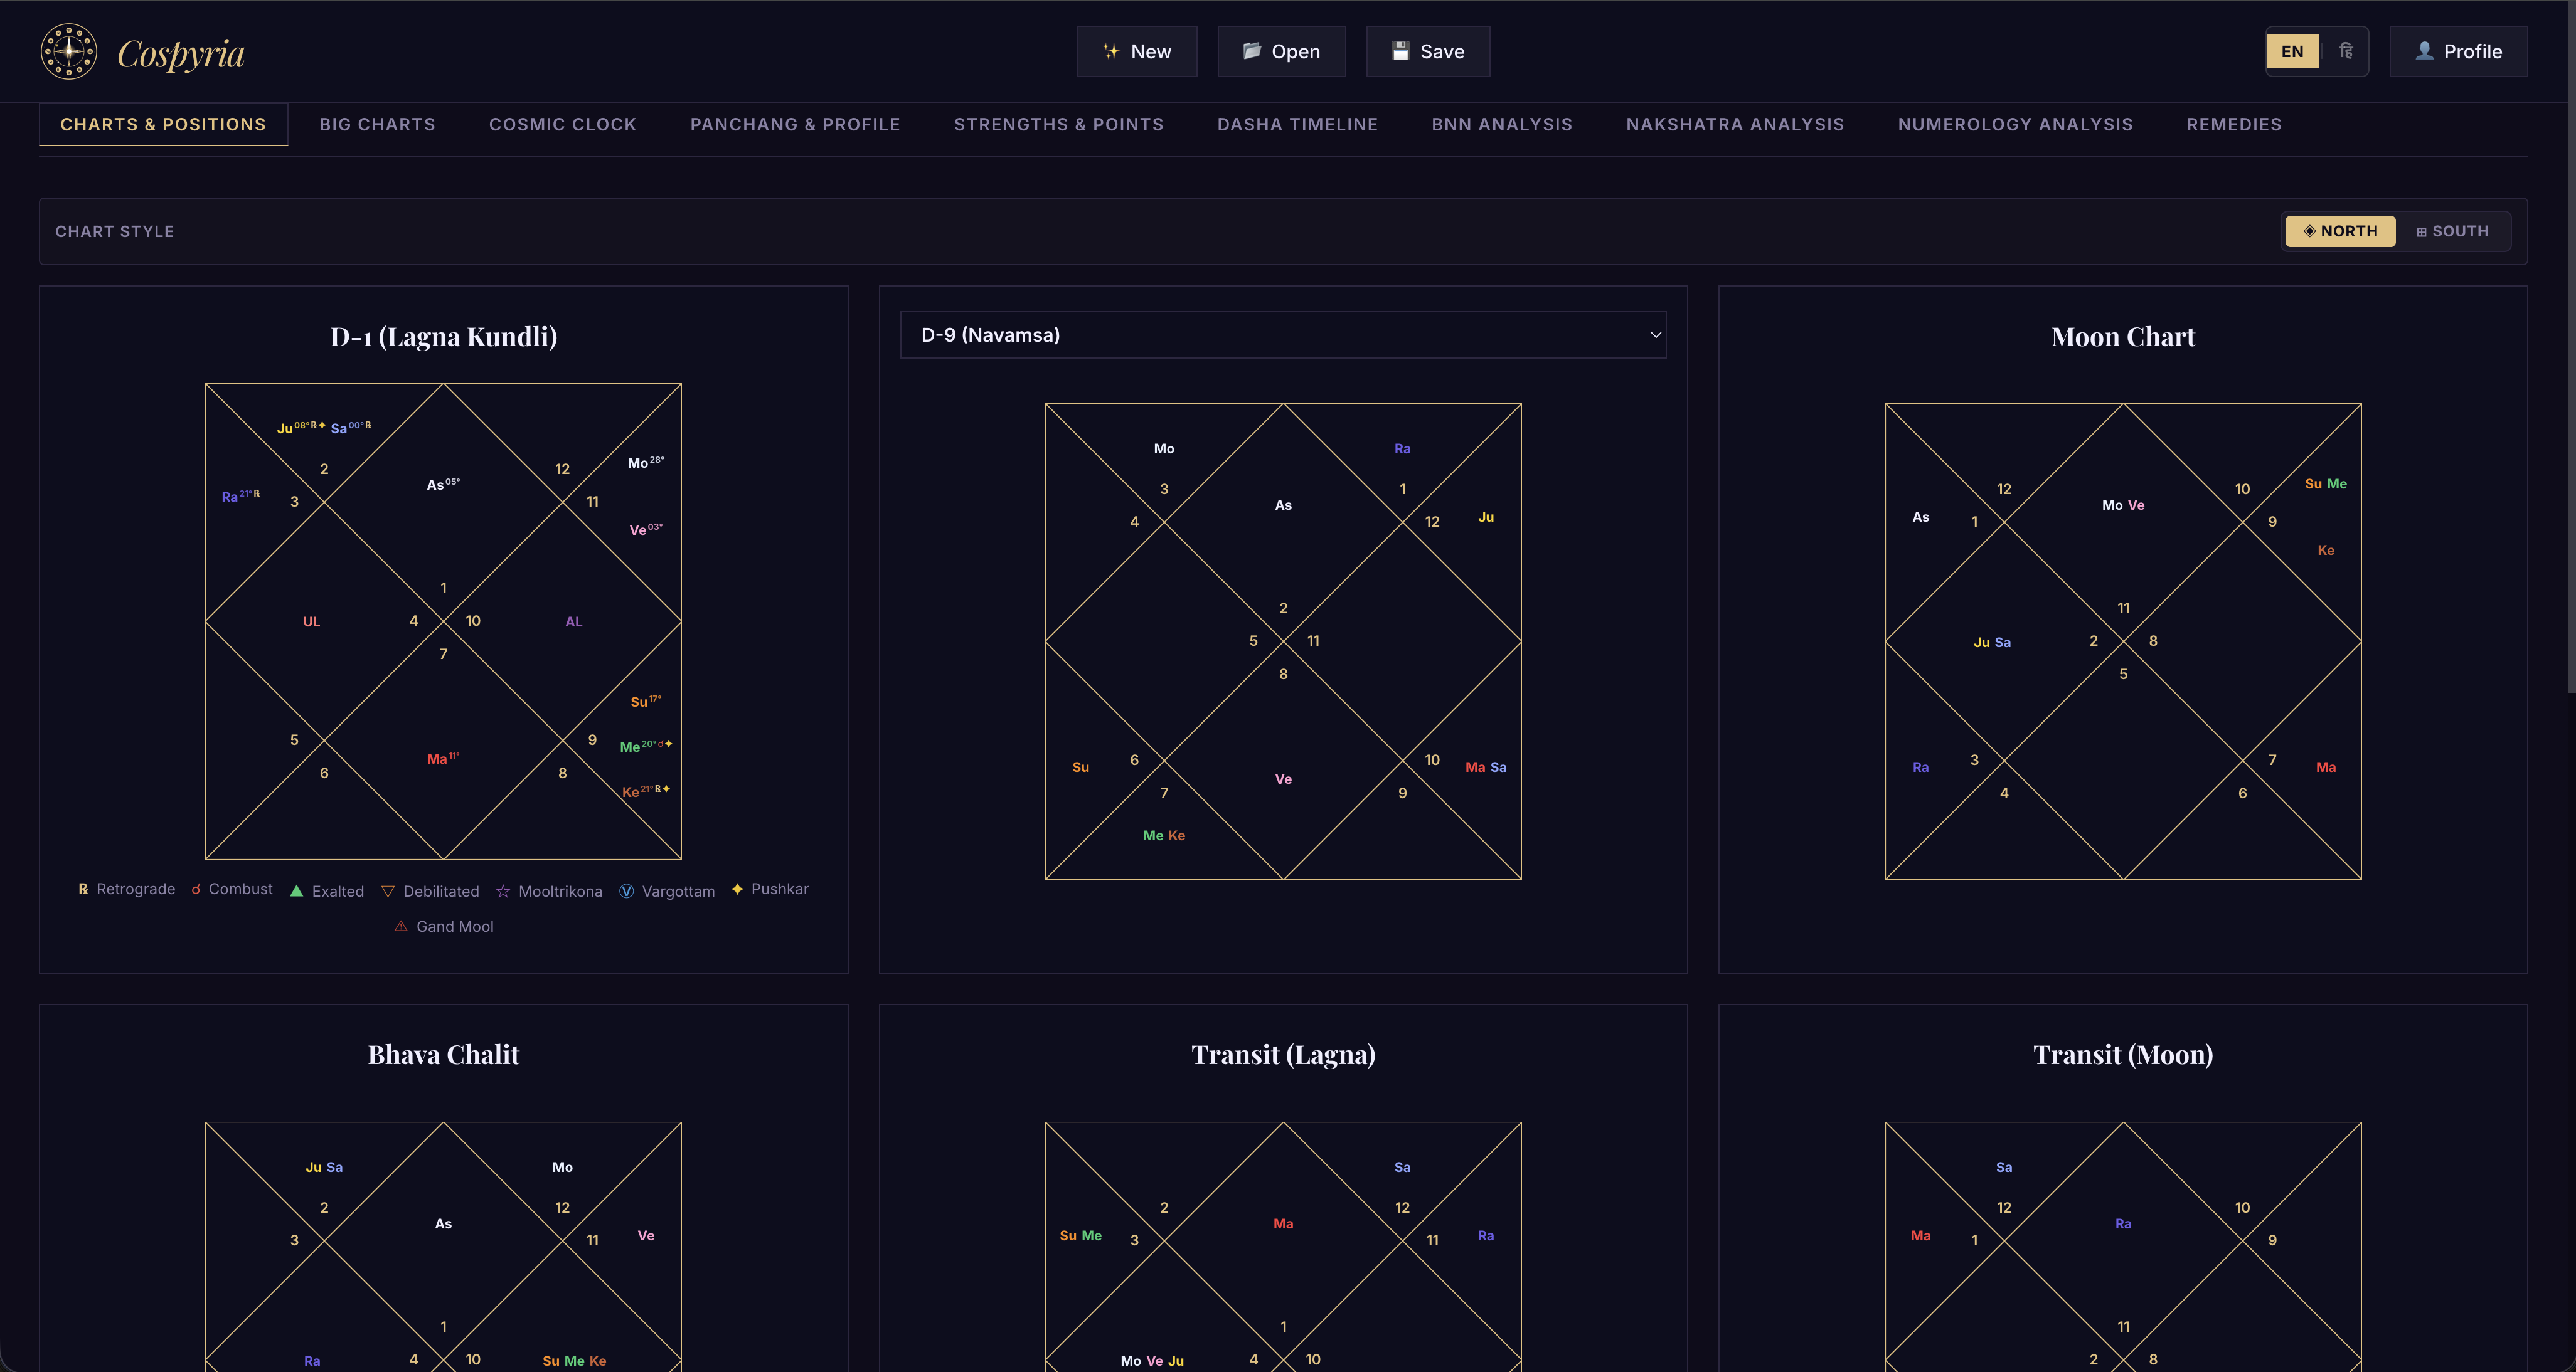The image size is (2576, 1372).
Task: Click Ke 21° in the D-1 chart
Action: click(646, 791)
